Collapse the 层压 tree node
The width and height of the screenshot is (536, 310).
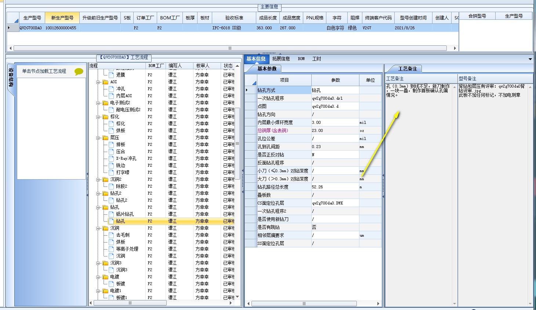click(x=98, y=137)
